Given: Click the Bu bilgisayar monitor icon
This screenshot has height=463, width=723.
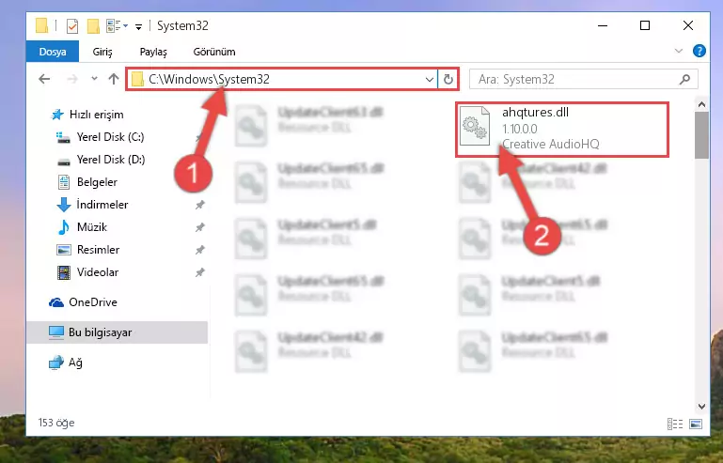Looking at the screenshot, I should [56, 332].
